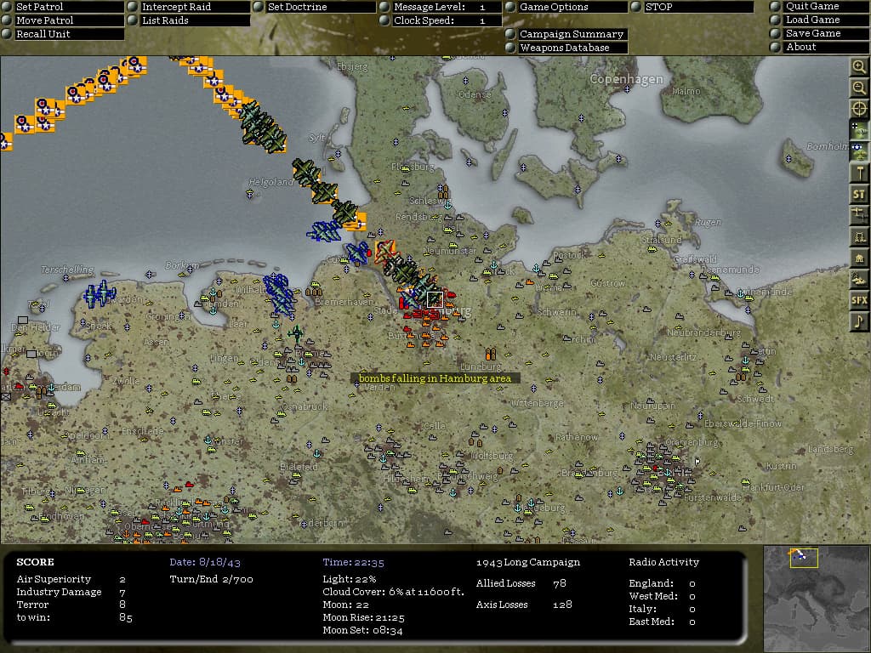
Task: Click the T-shaped icon in the side toolbar
Action: 859,173
